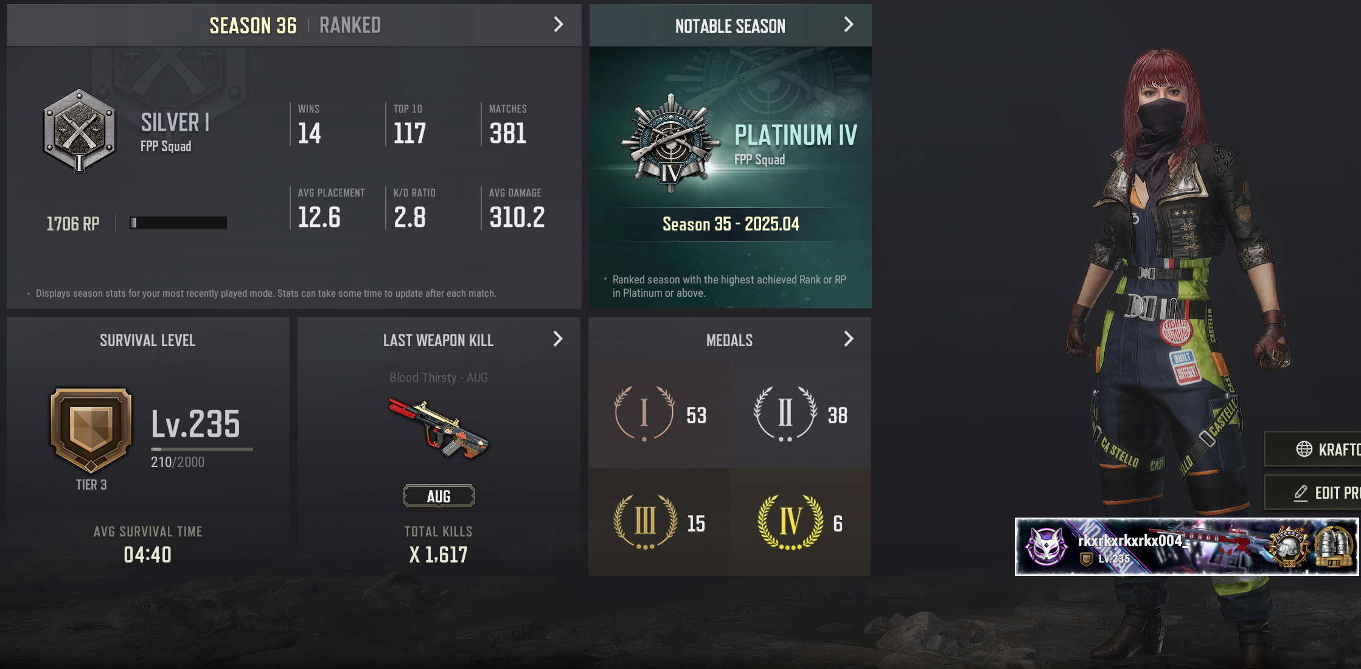Click the purple fox avatar on nameplate

point(1046,546)
